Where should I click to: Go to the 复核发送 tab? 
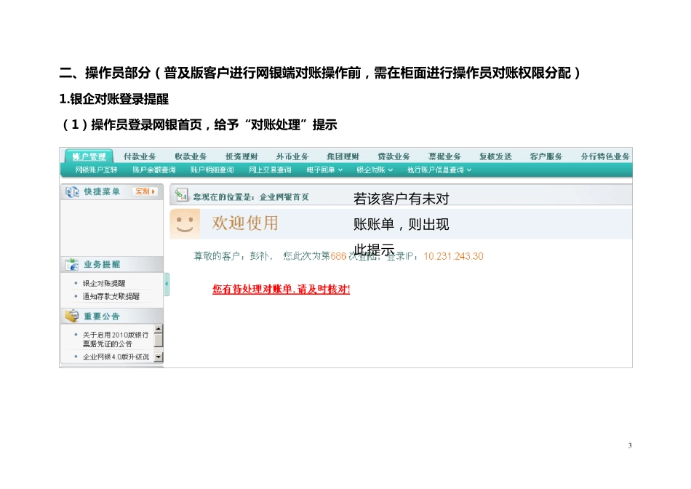[x=496, y=156]
